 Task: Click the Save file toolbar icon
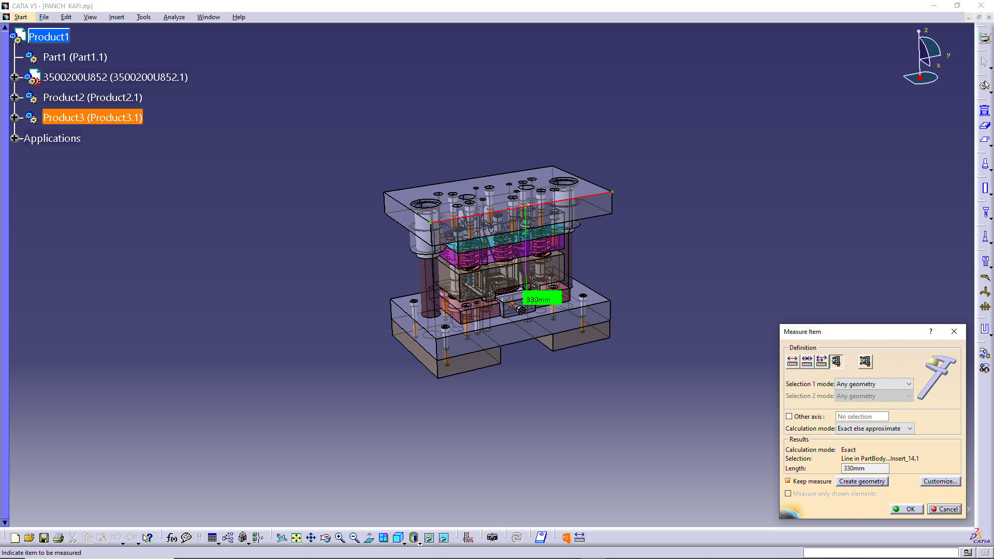click(44, 538)
